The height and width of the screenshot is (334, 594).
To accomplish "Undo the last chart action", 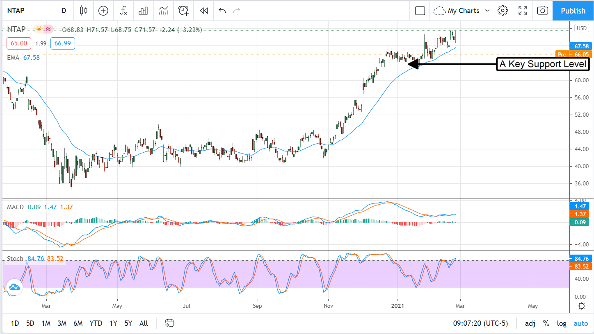I will click(x=222, y=11).
